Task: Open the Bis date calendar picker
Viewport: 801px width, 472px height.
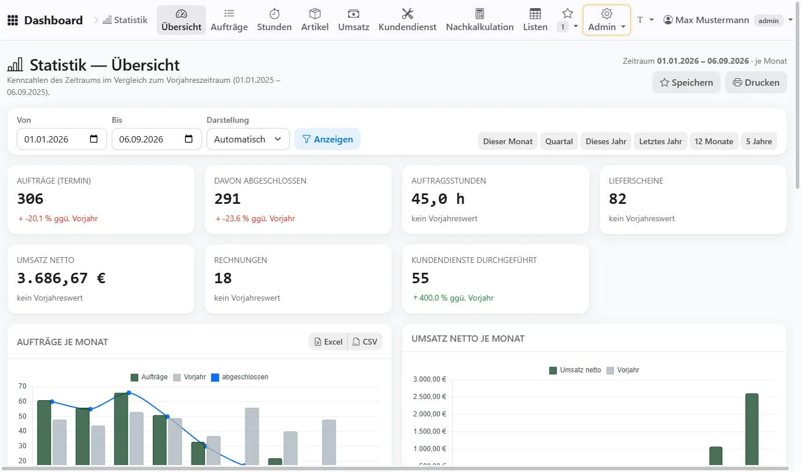Action: click(x=189, y=139)
